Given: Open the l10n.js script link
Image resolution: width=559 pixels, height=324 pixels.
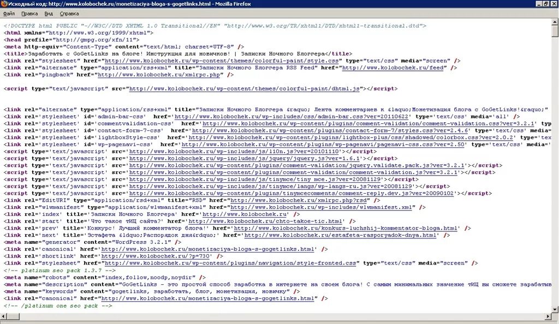Looking at the screenshot, I should 234,151.
